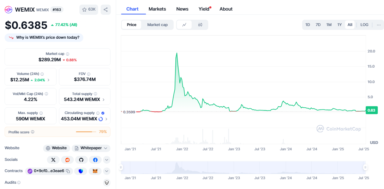Copy the contract address with copy icon
This screenshot has height=189, width=384.
point(68,171)
